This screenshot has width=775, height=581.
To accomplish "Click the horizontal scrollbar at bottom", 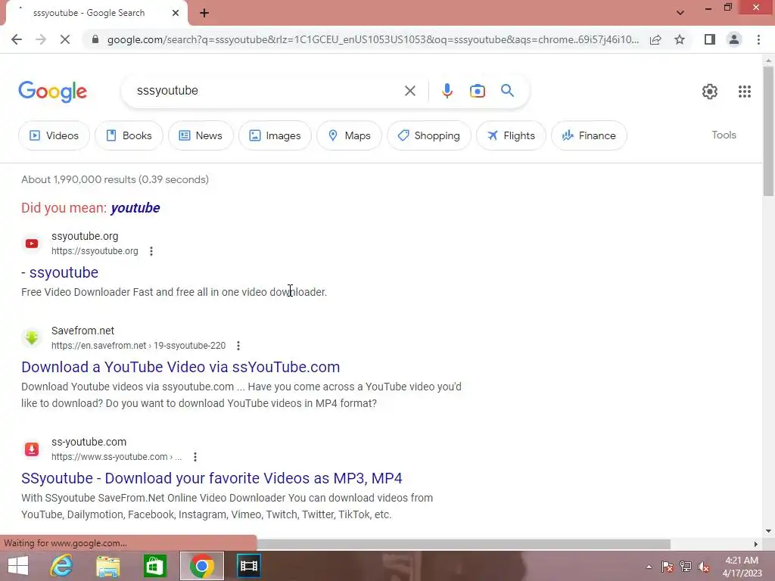I will [x=464, y=544].
